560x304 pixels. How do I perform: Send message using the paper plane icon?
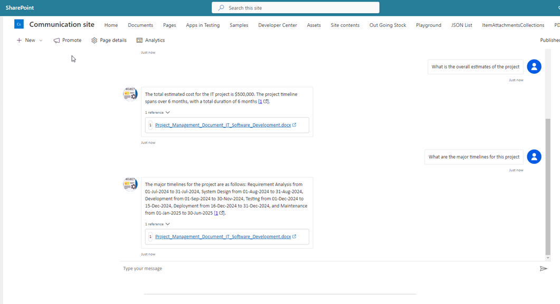coord(544,268)
